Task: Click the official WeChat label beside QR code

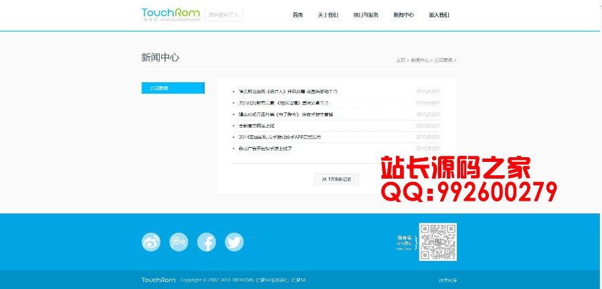Action: point(405,243)
